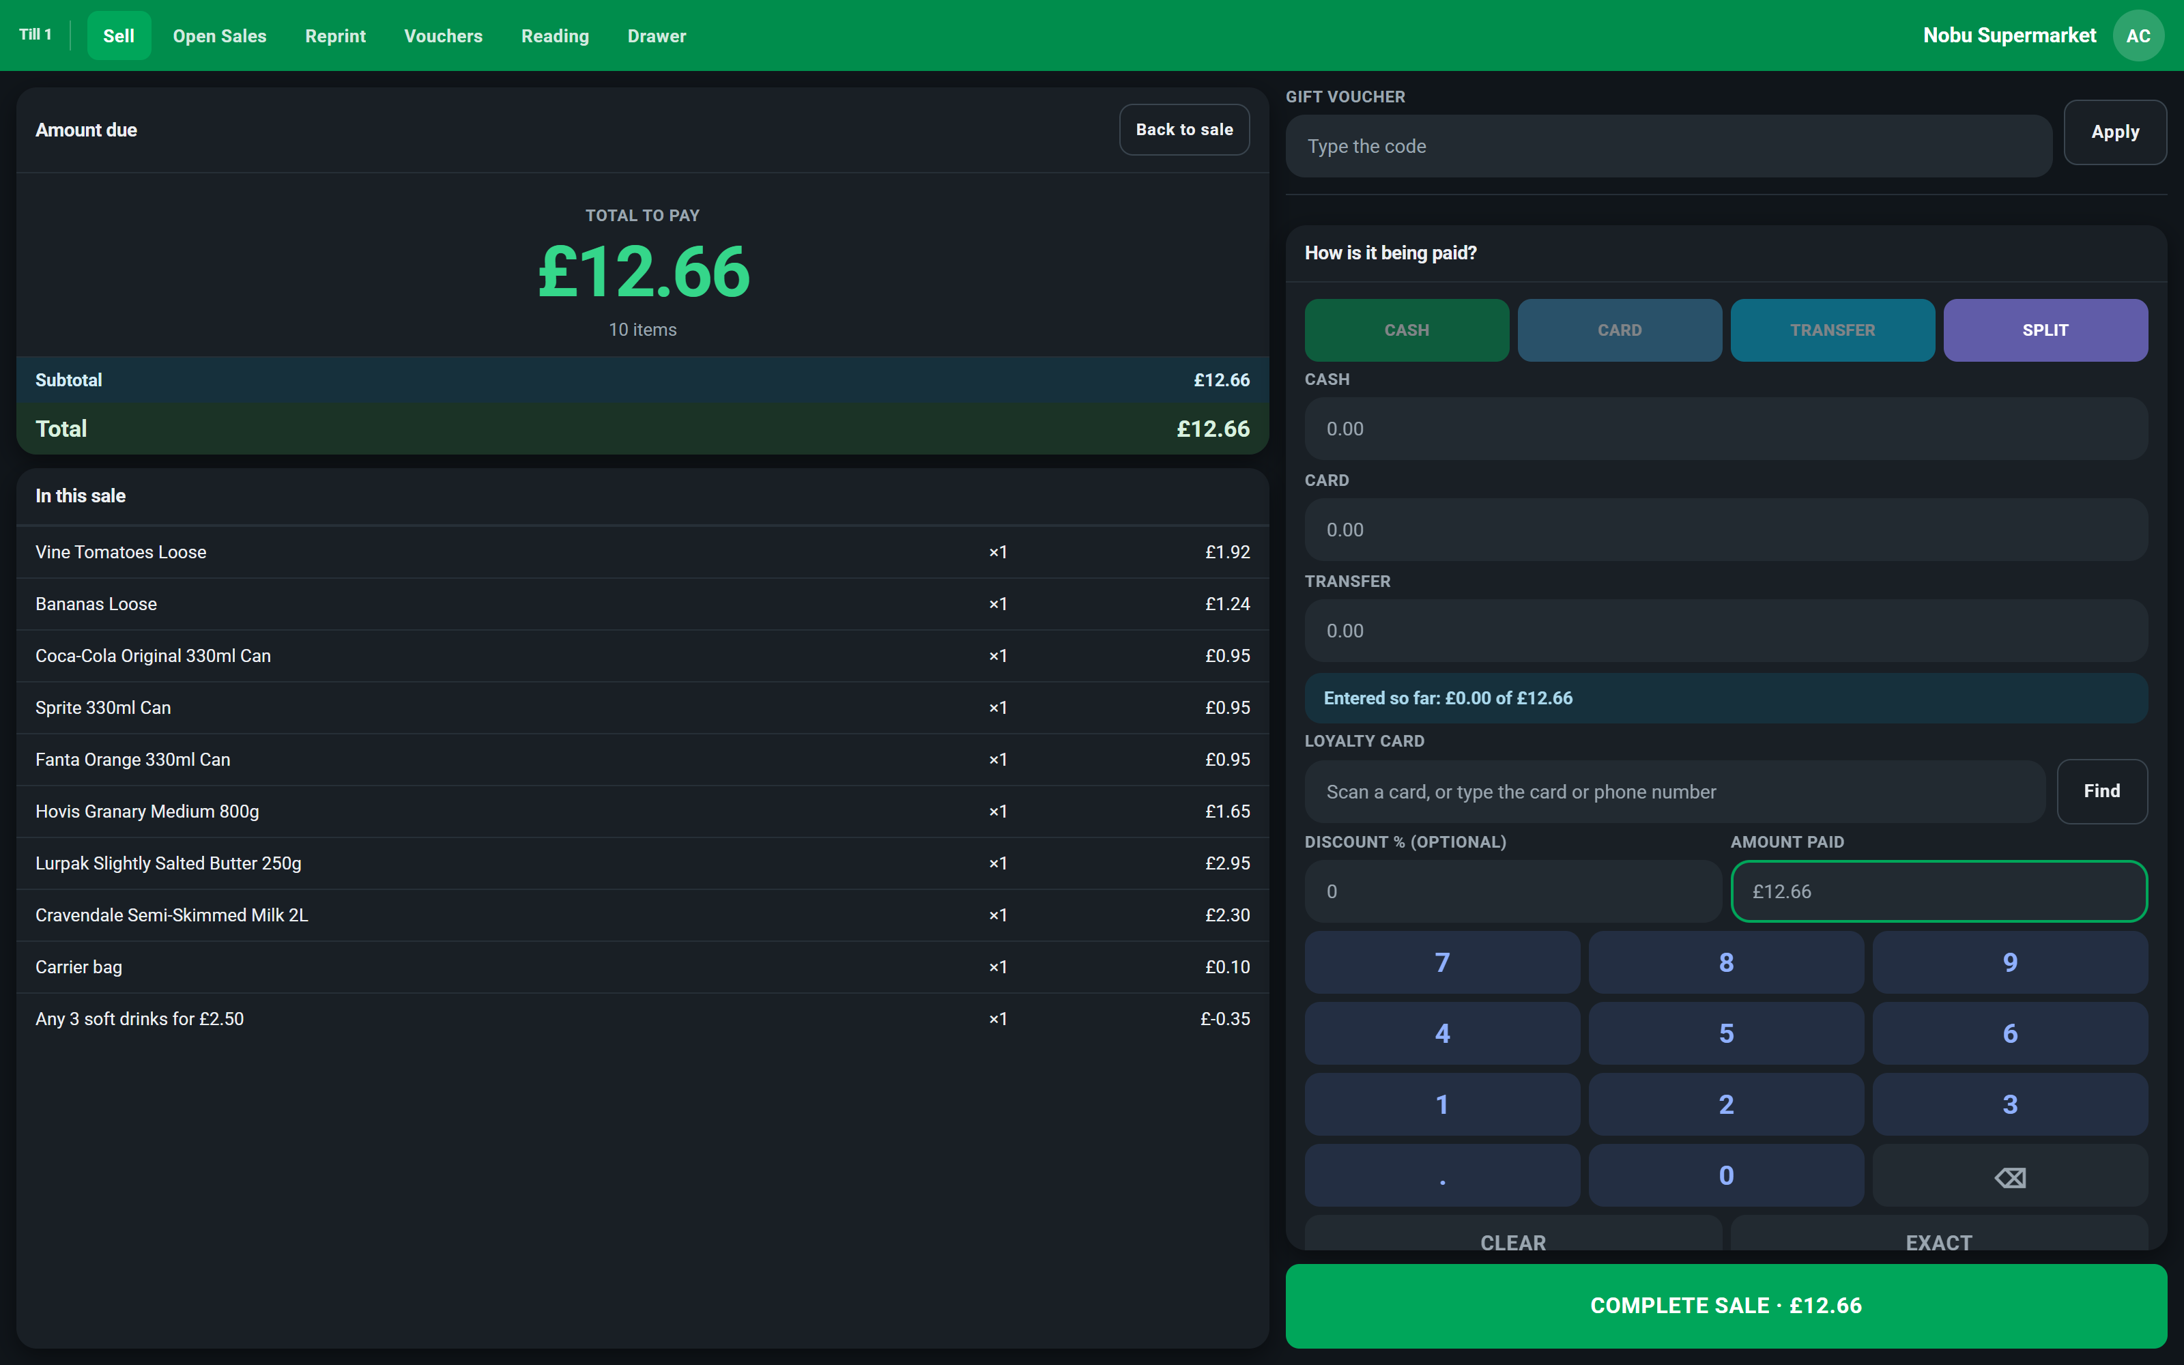
Task: Select the Lurpak Slightly Salted Butter row
Action: (642, 864)
